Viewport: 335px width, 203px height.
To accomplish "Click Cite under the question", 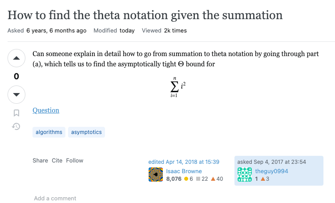I will (57, 160).
